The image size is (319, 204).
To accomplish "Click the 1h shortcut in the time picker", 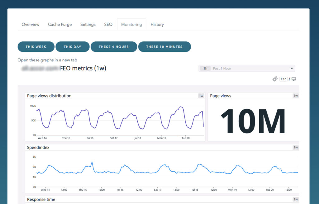I will (x=205, y=68).
